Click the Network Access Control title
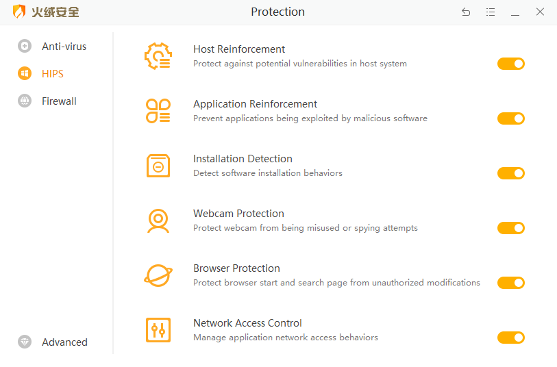 click(247, 323)
